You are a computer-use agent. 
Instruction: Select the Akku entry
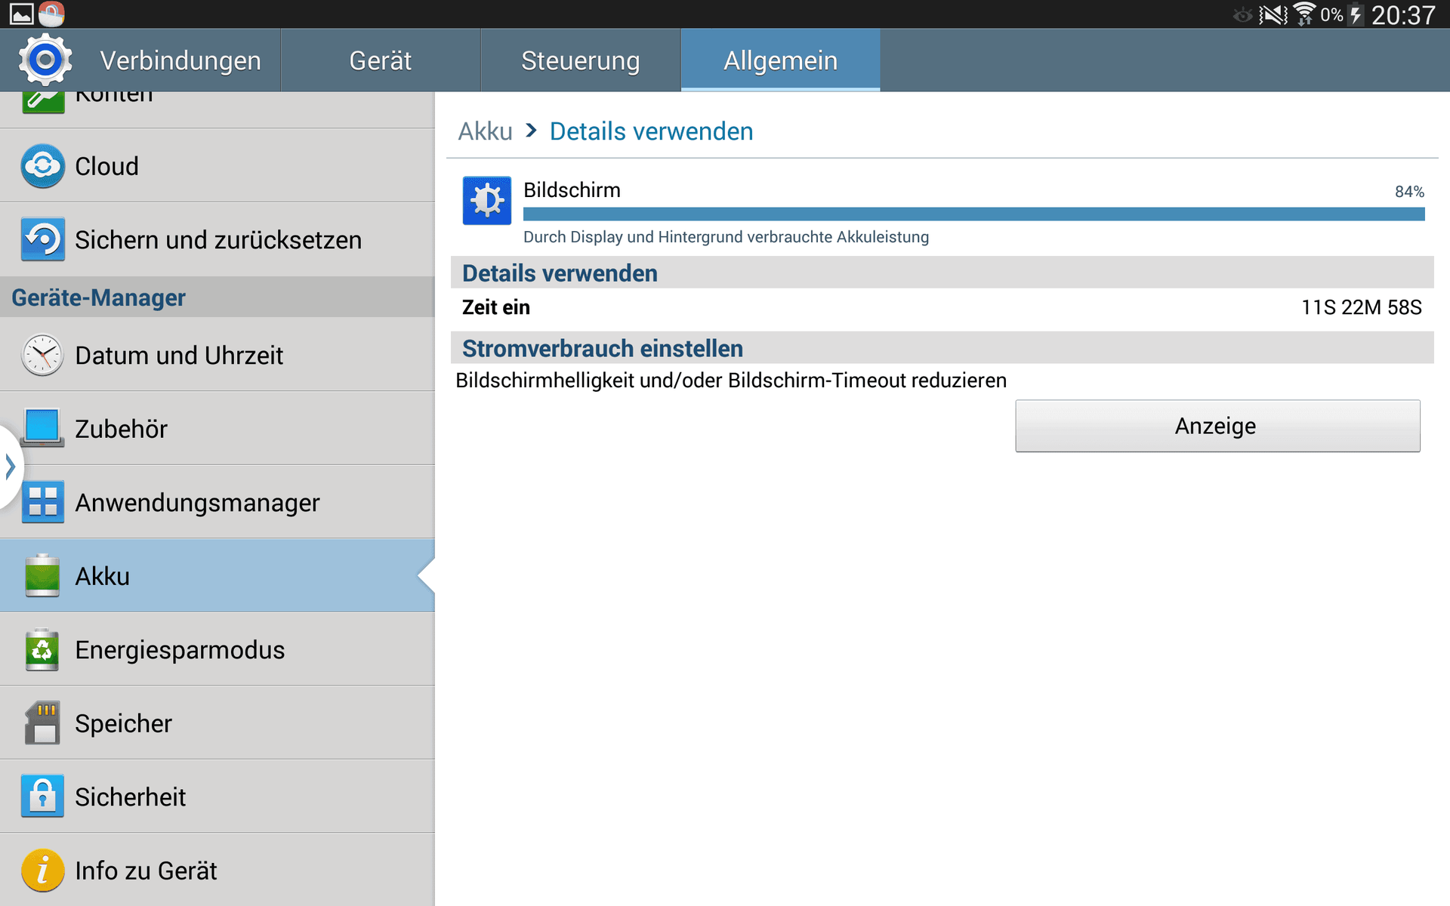click(217, 575)
